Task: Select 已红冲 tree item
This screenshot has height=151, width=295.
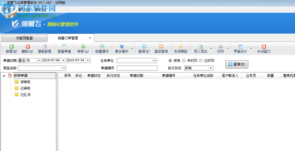Action: click(x=26, y=95)
